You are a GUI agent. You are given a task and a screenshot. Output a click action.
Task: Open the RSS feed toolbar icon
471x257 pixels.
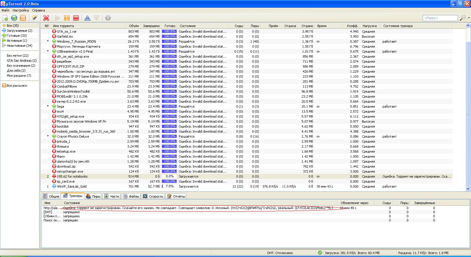[23, 18]
